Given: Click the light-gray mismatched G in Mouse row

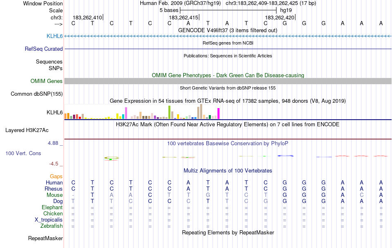Looking at the screenshot, I should pos(208,195).
